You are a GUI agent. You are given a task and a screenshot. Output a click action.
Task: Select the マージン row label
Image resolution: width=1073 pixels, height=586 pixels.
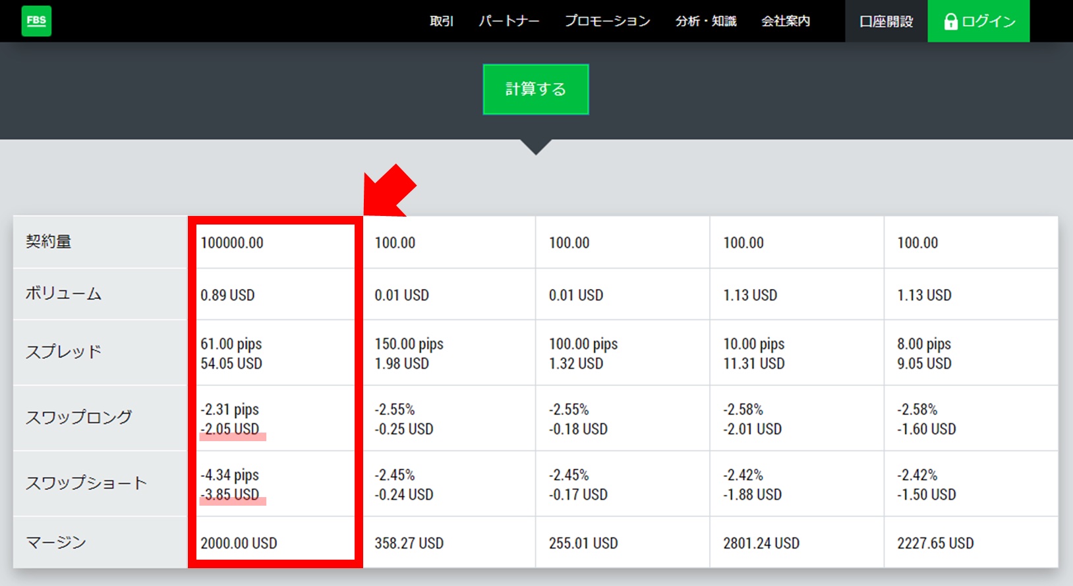pos(56,543)
